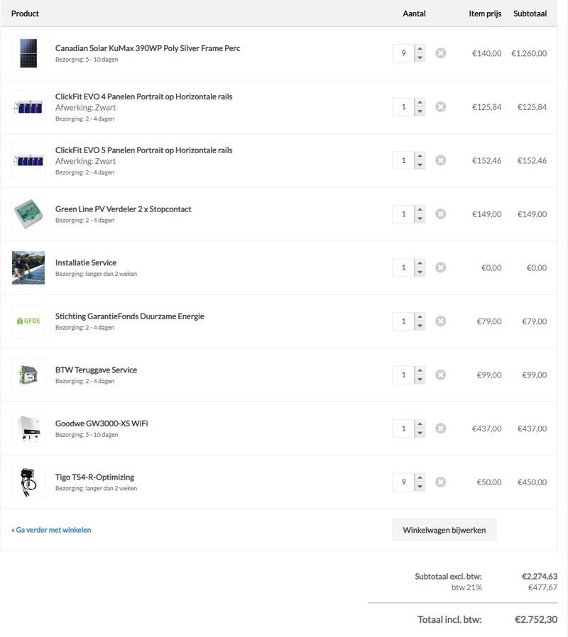Delete Green Line PV Verdeler from cart

pyautogui.click(x=440, y=214)
